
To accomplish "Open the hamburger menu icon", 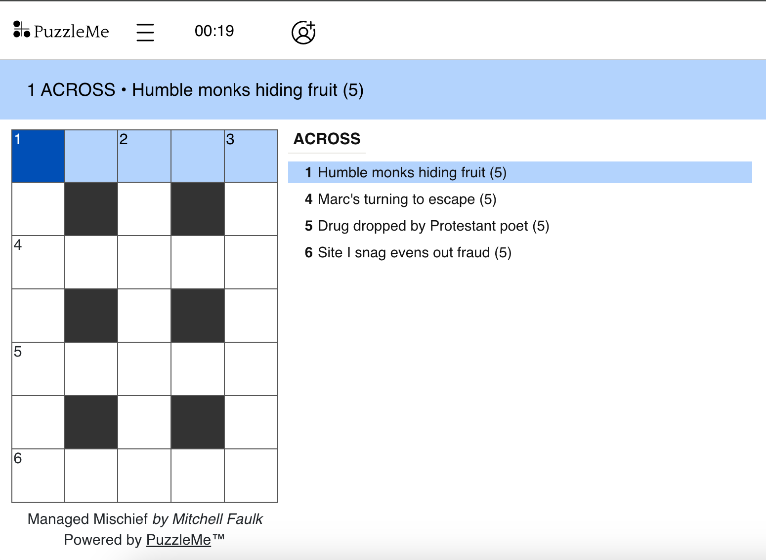I will [x=145, y=32].
